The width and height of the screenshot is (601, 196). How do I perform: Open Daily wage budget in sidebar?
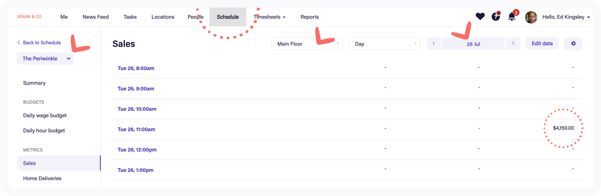click(45, 115)
